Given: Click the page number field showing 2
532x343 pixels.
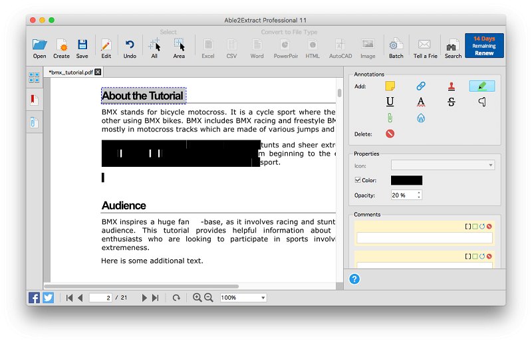Looking at the screenshot, I should click(100, 298).
